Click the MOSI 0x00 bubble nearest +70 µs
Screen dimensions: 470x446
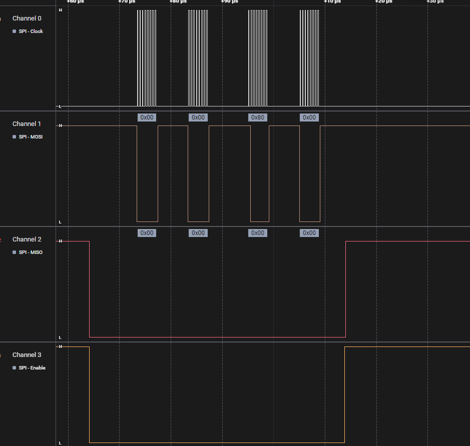click(147, 117)
